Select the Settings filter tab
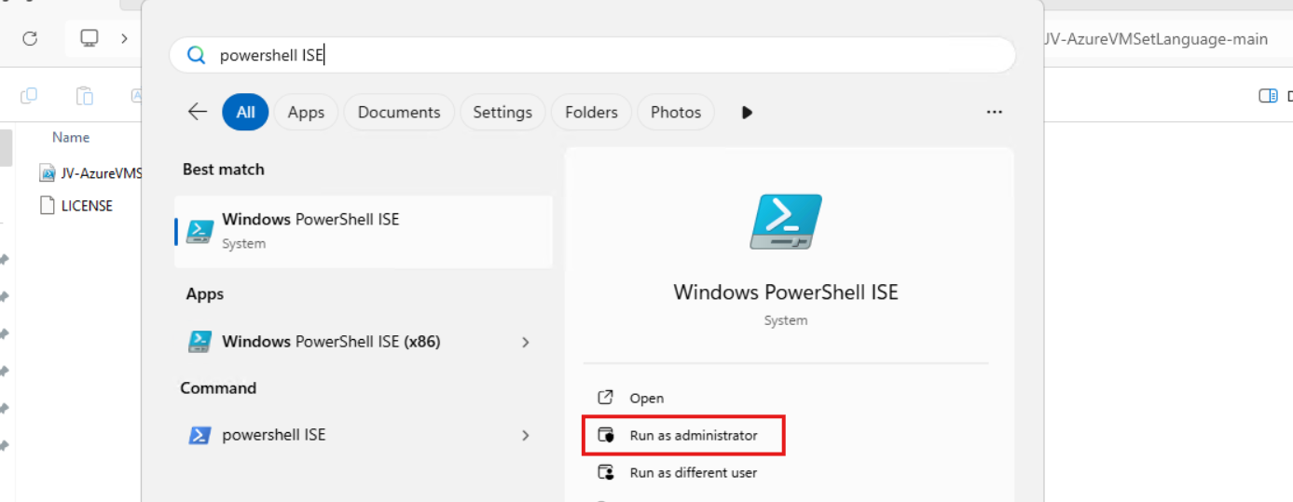This screenshot has height=502, width=1293. point(502,112)
